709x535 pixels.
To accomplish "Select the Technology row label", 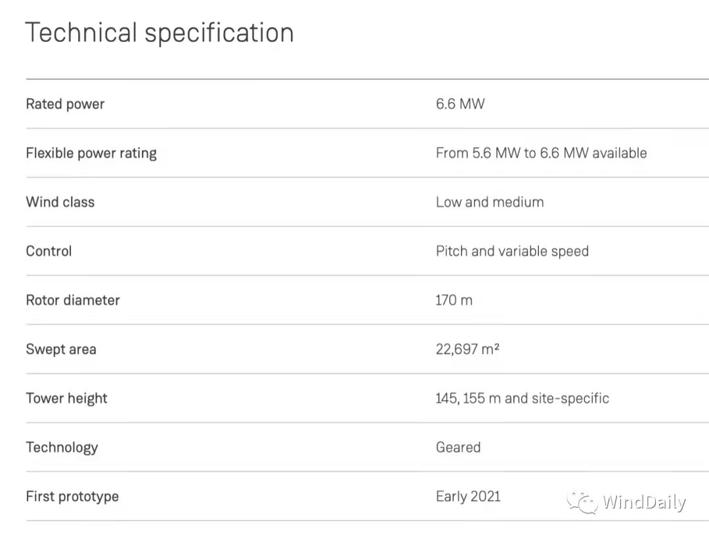I will 62,447.
